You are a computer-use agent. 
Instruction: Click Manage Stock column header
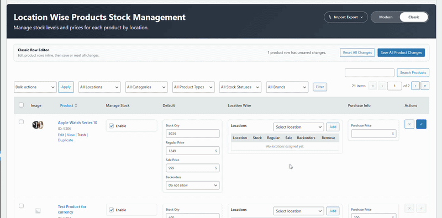tap(118, 105)
